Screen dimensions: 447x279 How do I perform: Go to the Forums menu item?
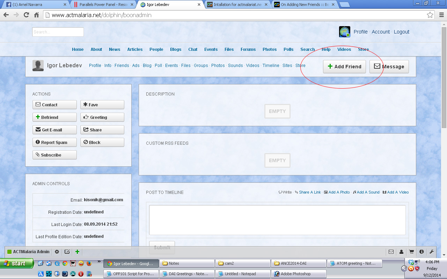[248, 50]
